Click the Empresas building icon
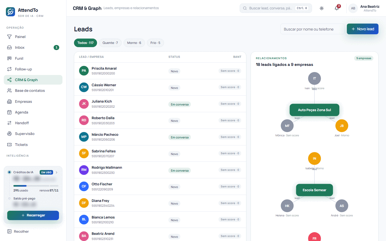This screenshot has height=241, width=386. tap(9, 101)
